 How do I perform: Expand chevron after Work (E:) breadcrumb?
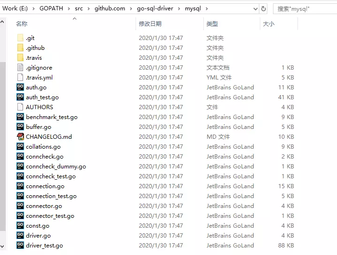[x=33, y=9]
